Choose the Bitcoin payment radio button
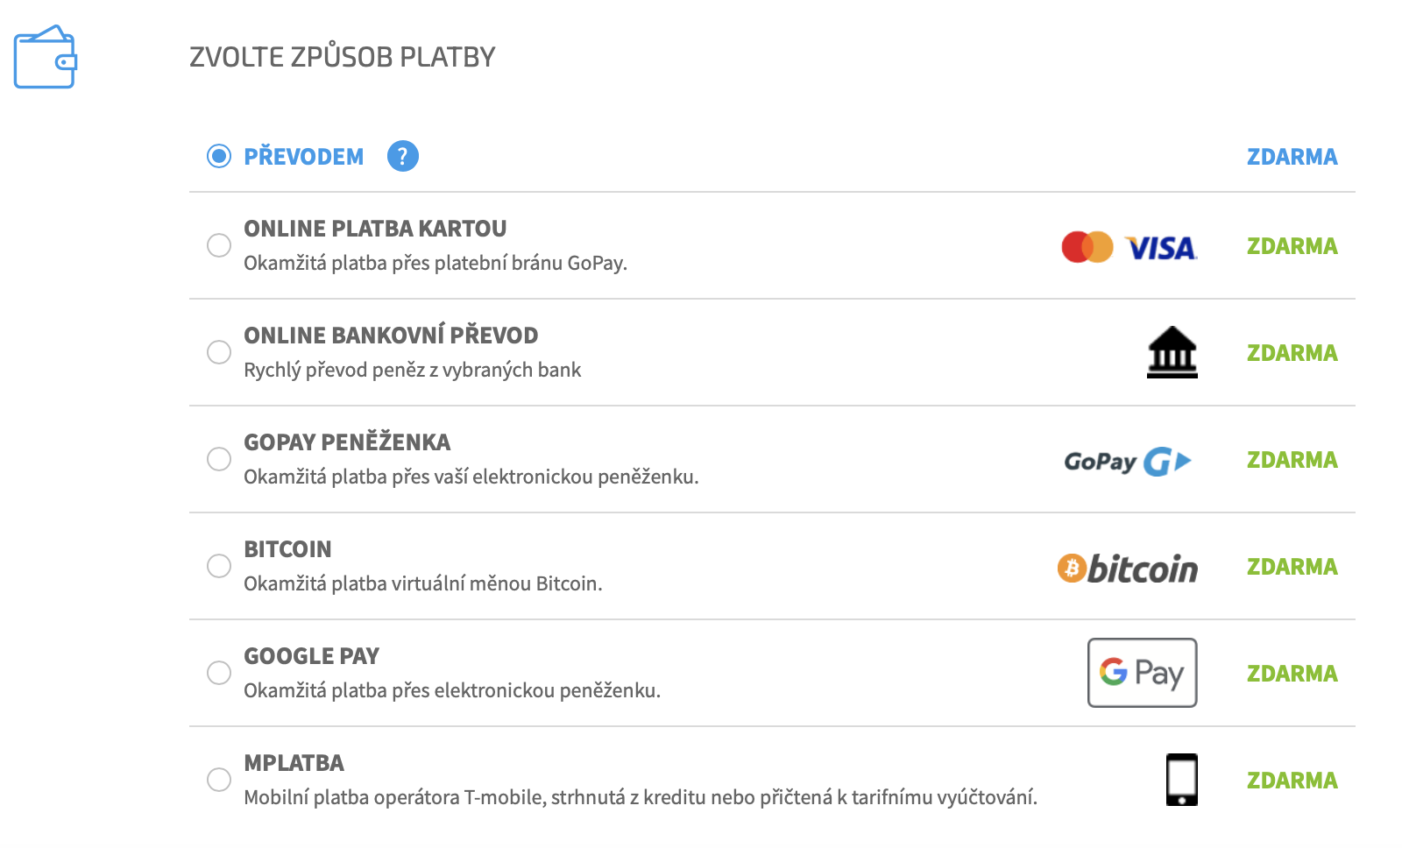Screen dimensions: 1402x848 (x=219, y=566)
